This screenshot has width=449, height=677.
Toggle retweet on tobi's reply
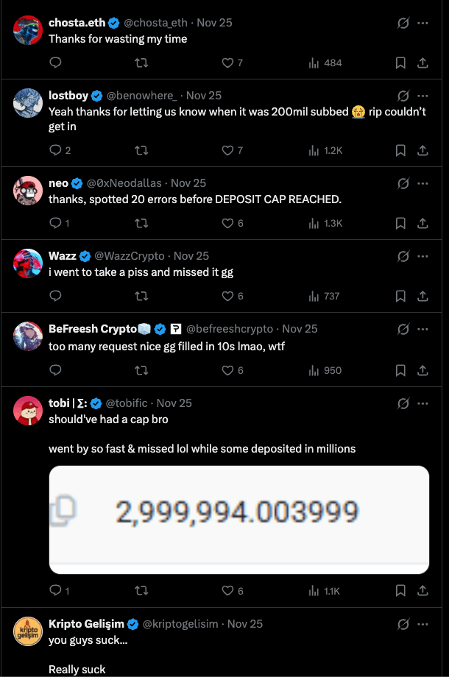pos(141,591)
